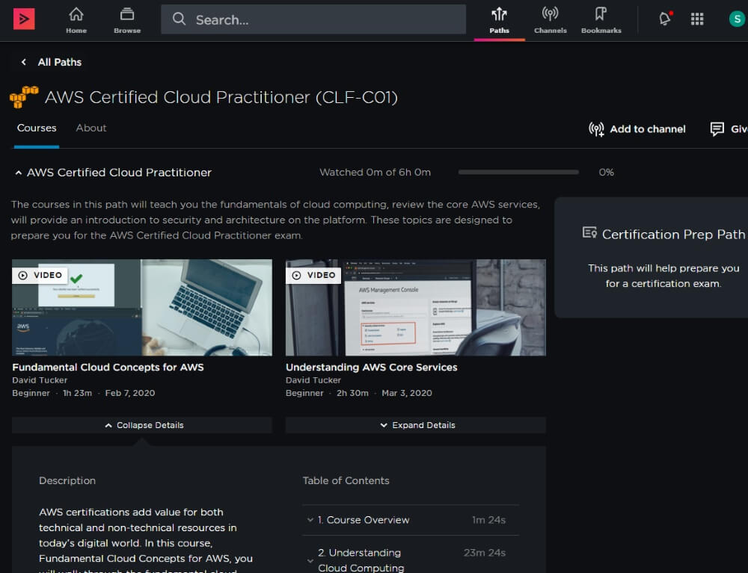Click the Feb 7, 2020 date
748x573 pixels.
[x=129, y=393]
